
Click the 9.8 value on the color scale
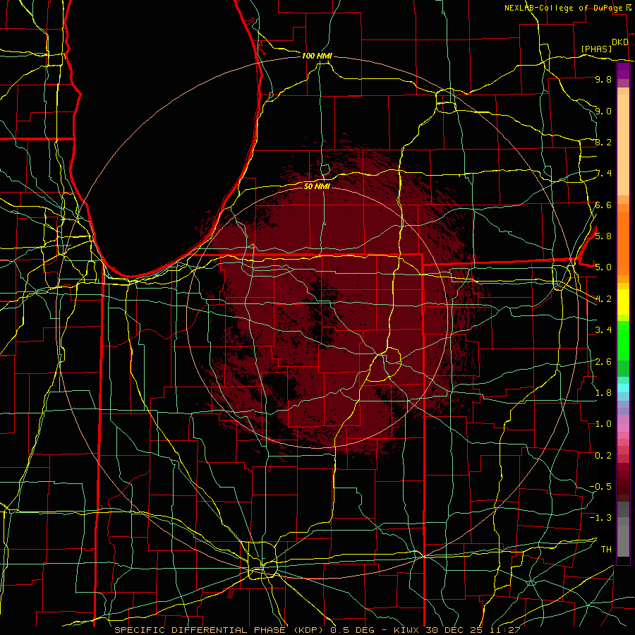pos(603,80)
